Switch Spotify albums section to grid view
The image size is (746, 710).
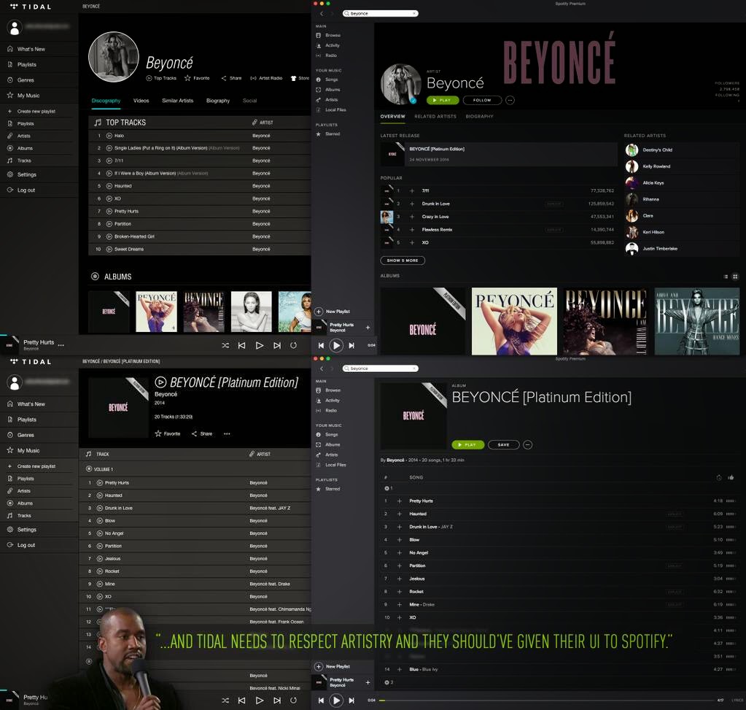735,276
